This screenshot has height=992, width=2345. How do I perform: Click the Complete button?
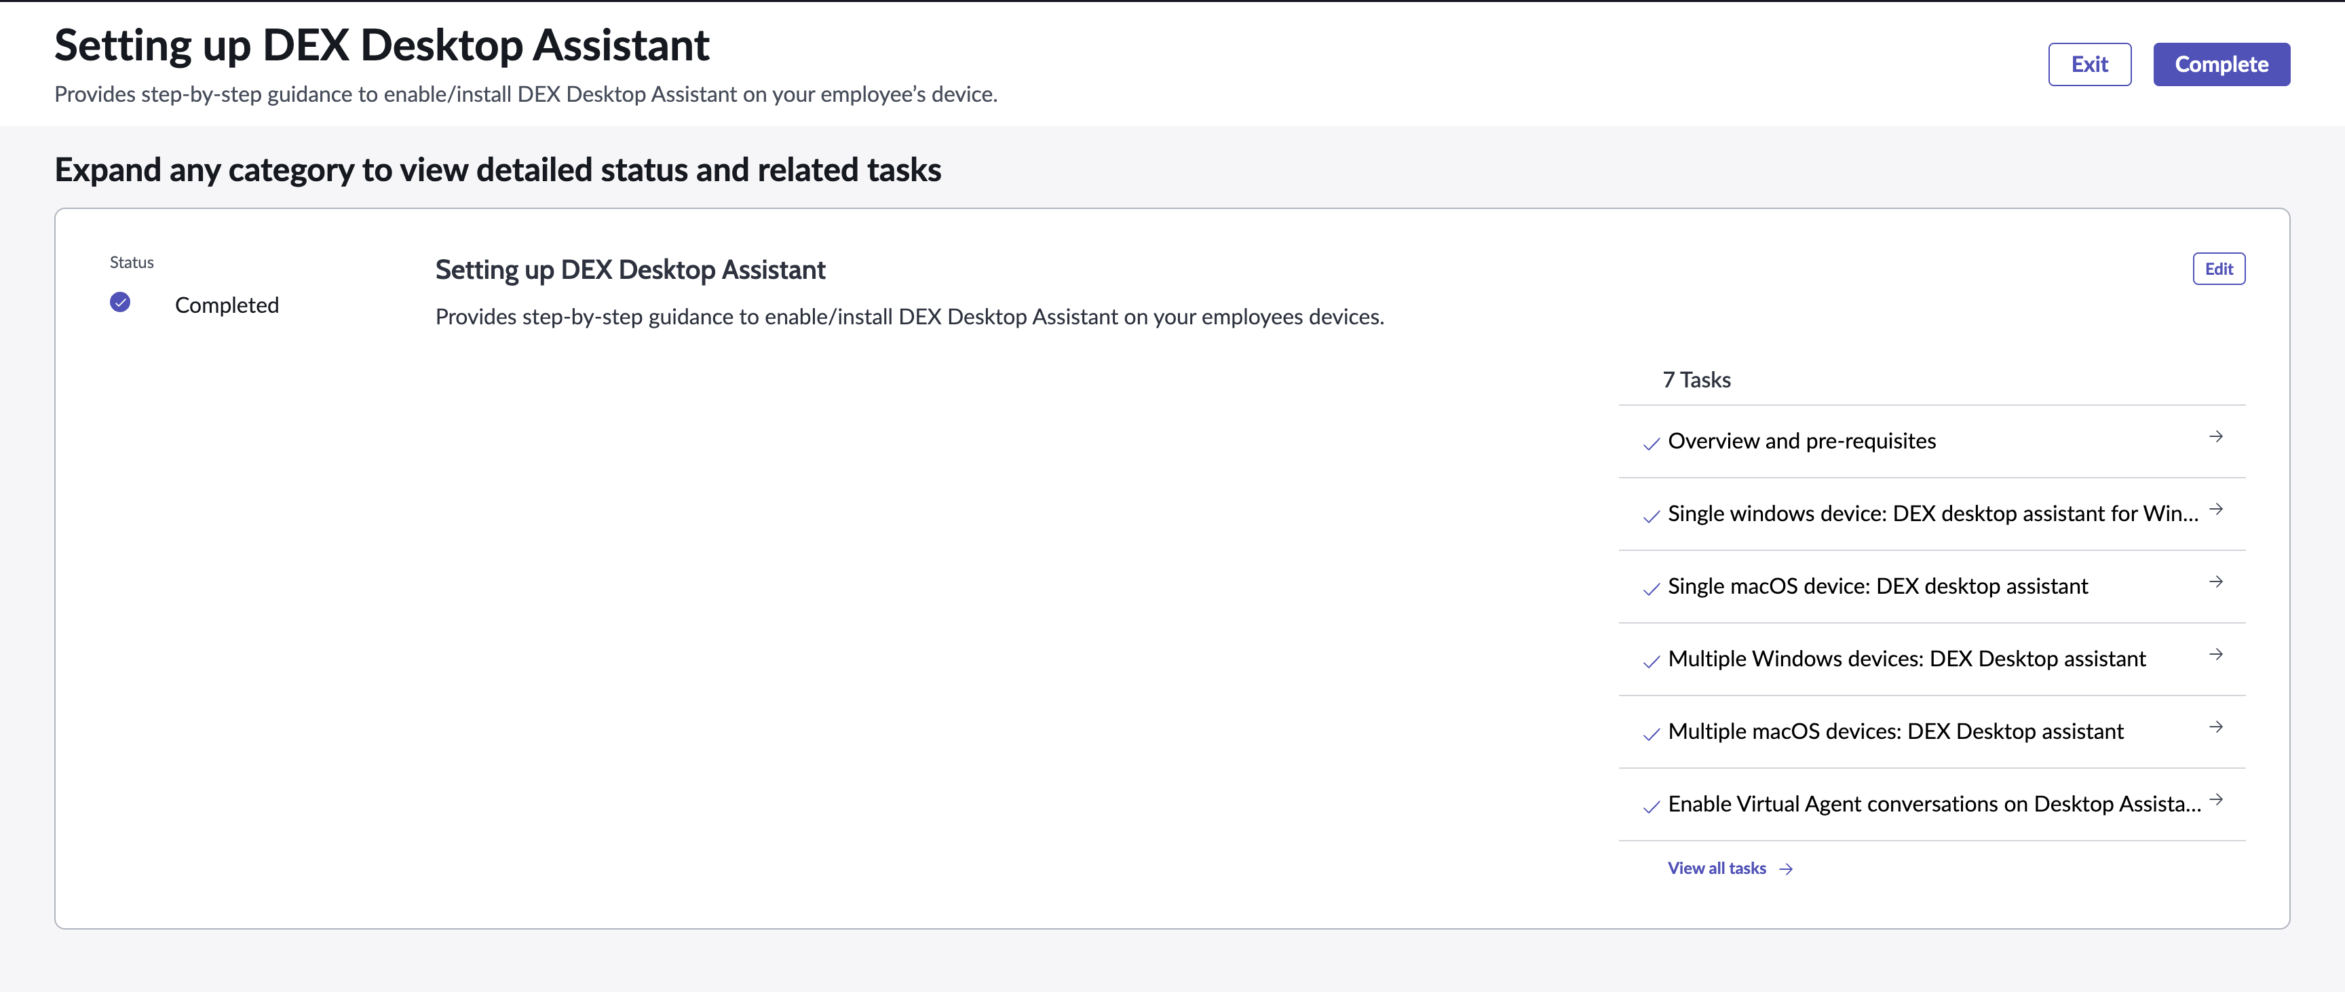click(x=2222, y=64)
